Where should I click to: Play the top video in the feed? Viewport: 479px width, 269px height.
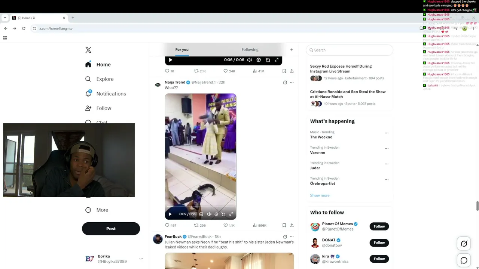171,60
